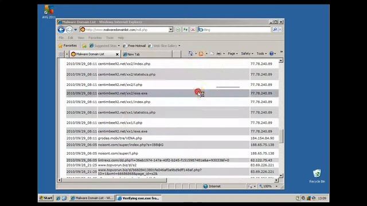Viewport: 367px width, 206px height.
Task: Click the Print icon
Action: coord(219,54)
